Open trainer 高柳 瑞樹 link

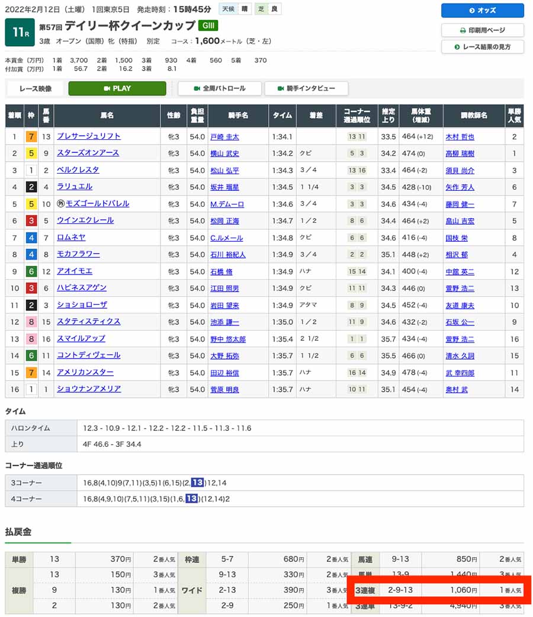coord(460,154)
